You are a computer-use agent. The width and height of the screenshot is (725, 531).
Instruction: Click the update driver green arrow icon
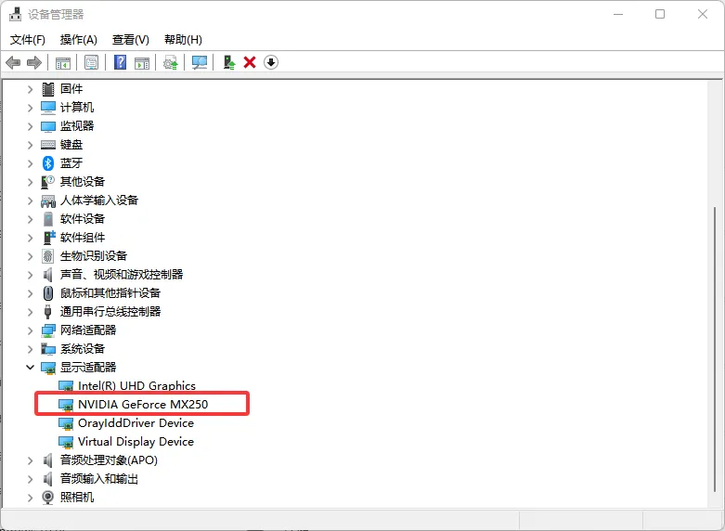tap(228, 62)
